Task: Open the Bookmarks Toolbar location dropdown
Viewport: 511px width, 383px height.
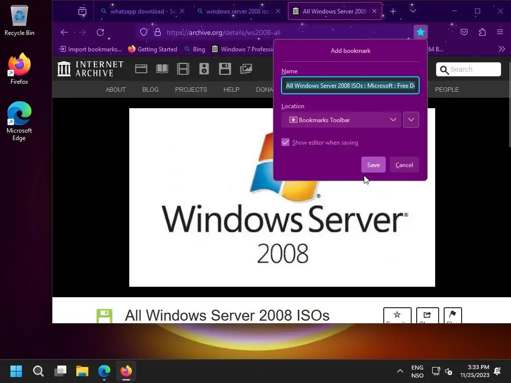Action: coord(341,120)
